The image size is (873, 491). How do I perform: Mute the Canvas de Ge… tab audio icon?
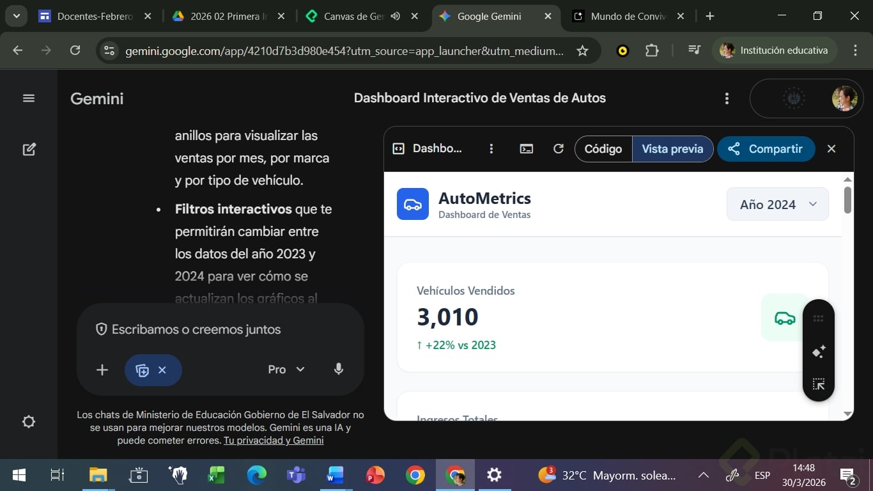click(396, 17)
